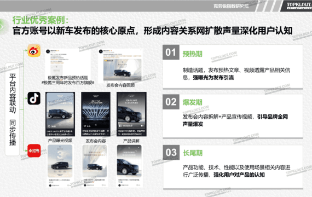Click the 平台内容联动 同步传播 vertical label
Screen dimensions: 312x197
pos(13,109)
